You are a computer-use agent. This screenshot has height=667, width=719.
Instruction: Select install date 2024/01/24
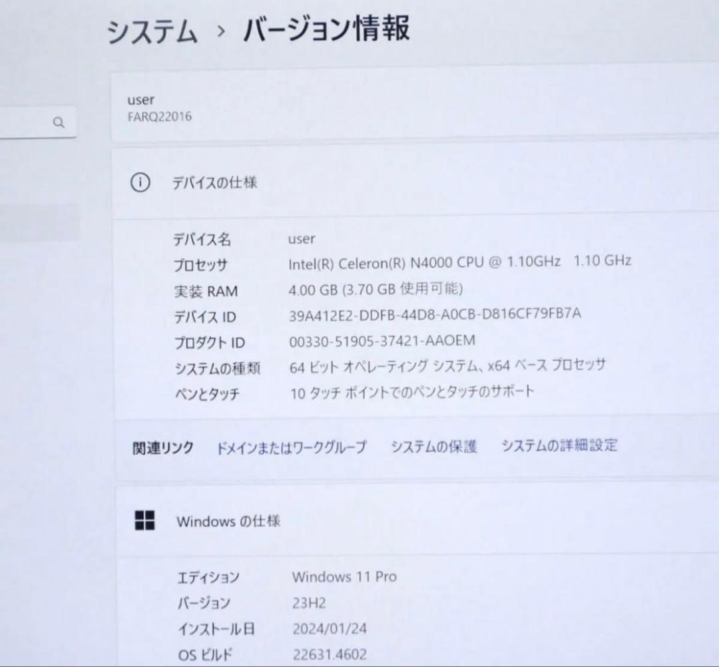coord(330,628)
